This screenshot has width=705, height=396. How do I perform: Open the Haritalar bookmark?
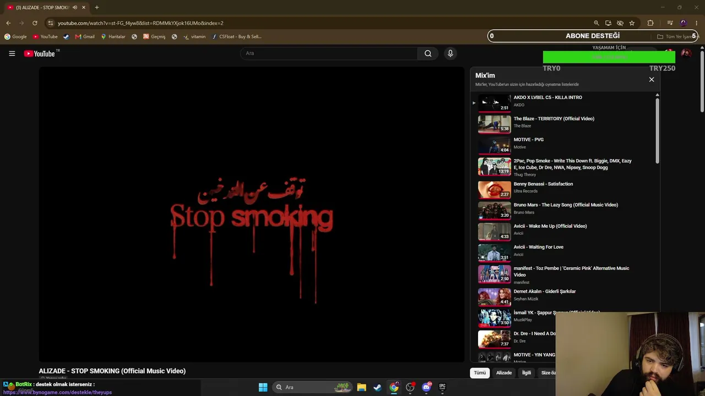pos(113,37)
